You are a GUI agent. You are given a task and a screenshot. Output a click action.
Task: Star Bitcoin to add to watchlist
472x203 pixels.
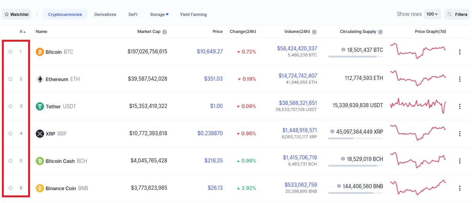click(x=11, y=52)
